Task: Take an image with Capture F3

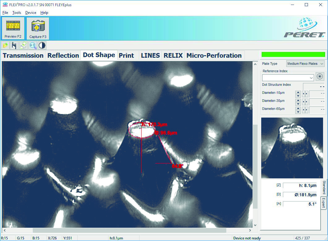Action: (38, 28)
